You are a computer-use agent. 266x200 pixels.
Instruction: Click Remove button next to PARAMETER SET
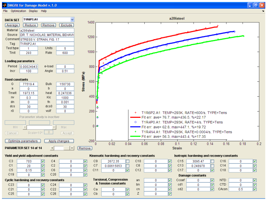(84, 148)
